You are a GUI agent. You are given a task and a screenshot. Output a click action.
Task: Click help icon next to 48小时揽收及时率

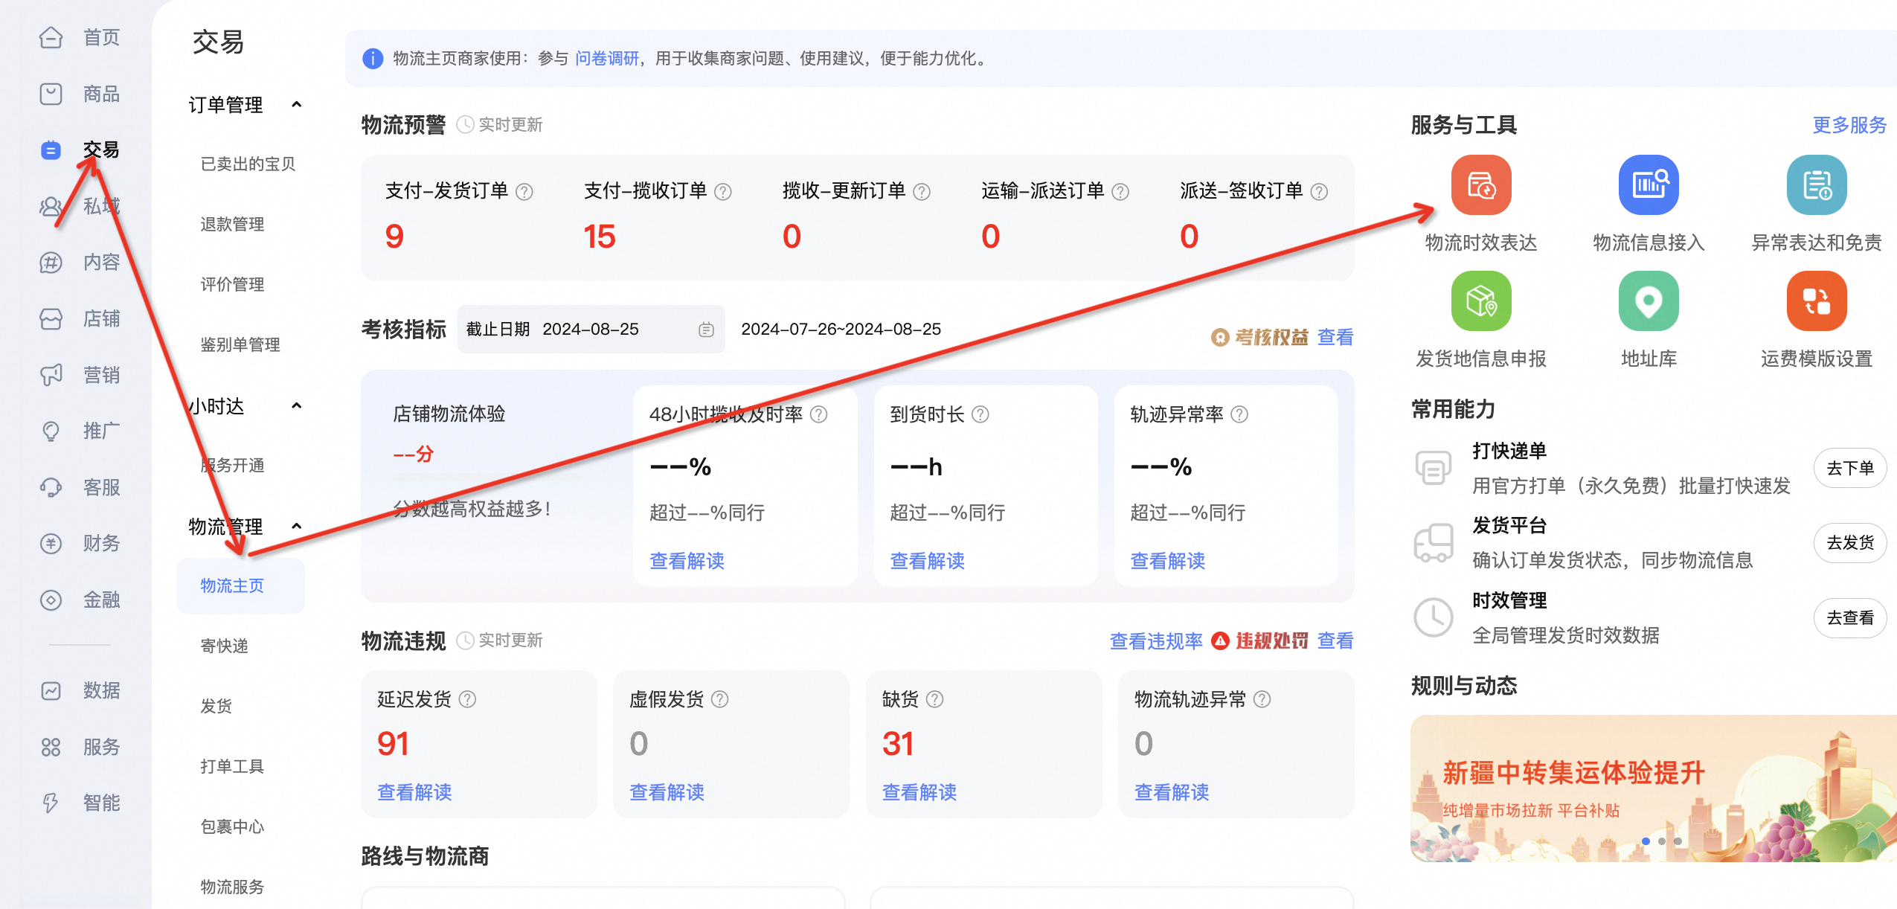coord(819,414)
